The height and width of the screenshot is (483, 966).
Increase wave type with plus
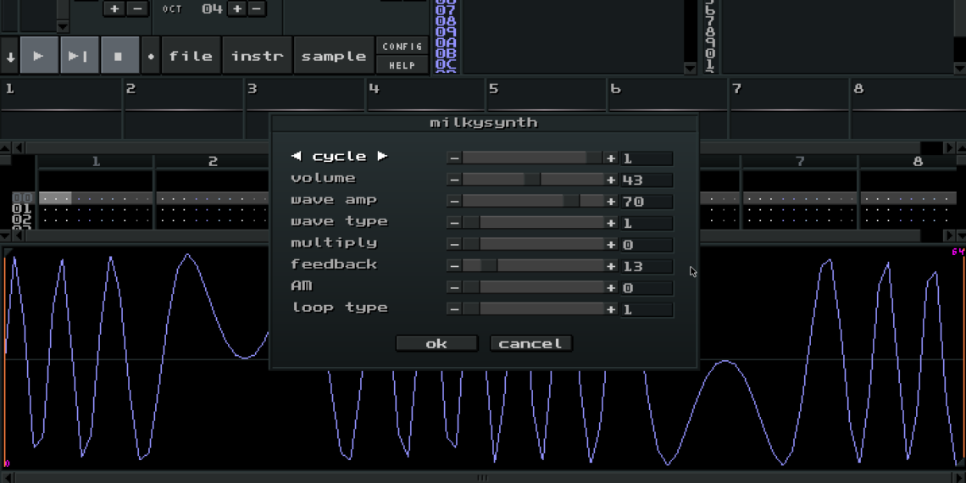611,223
